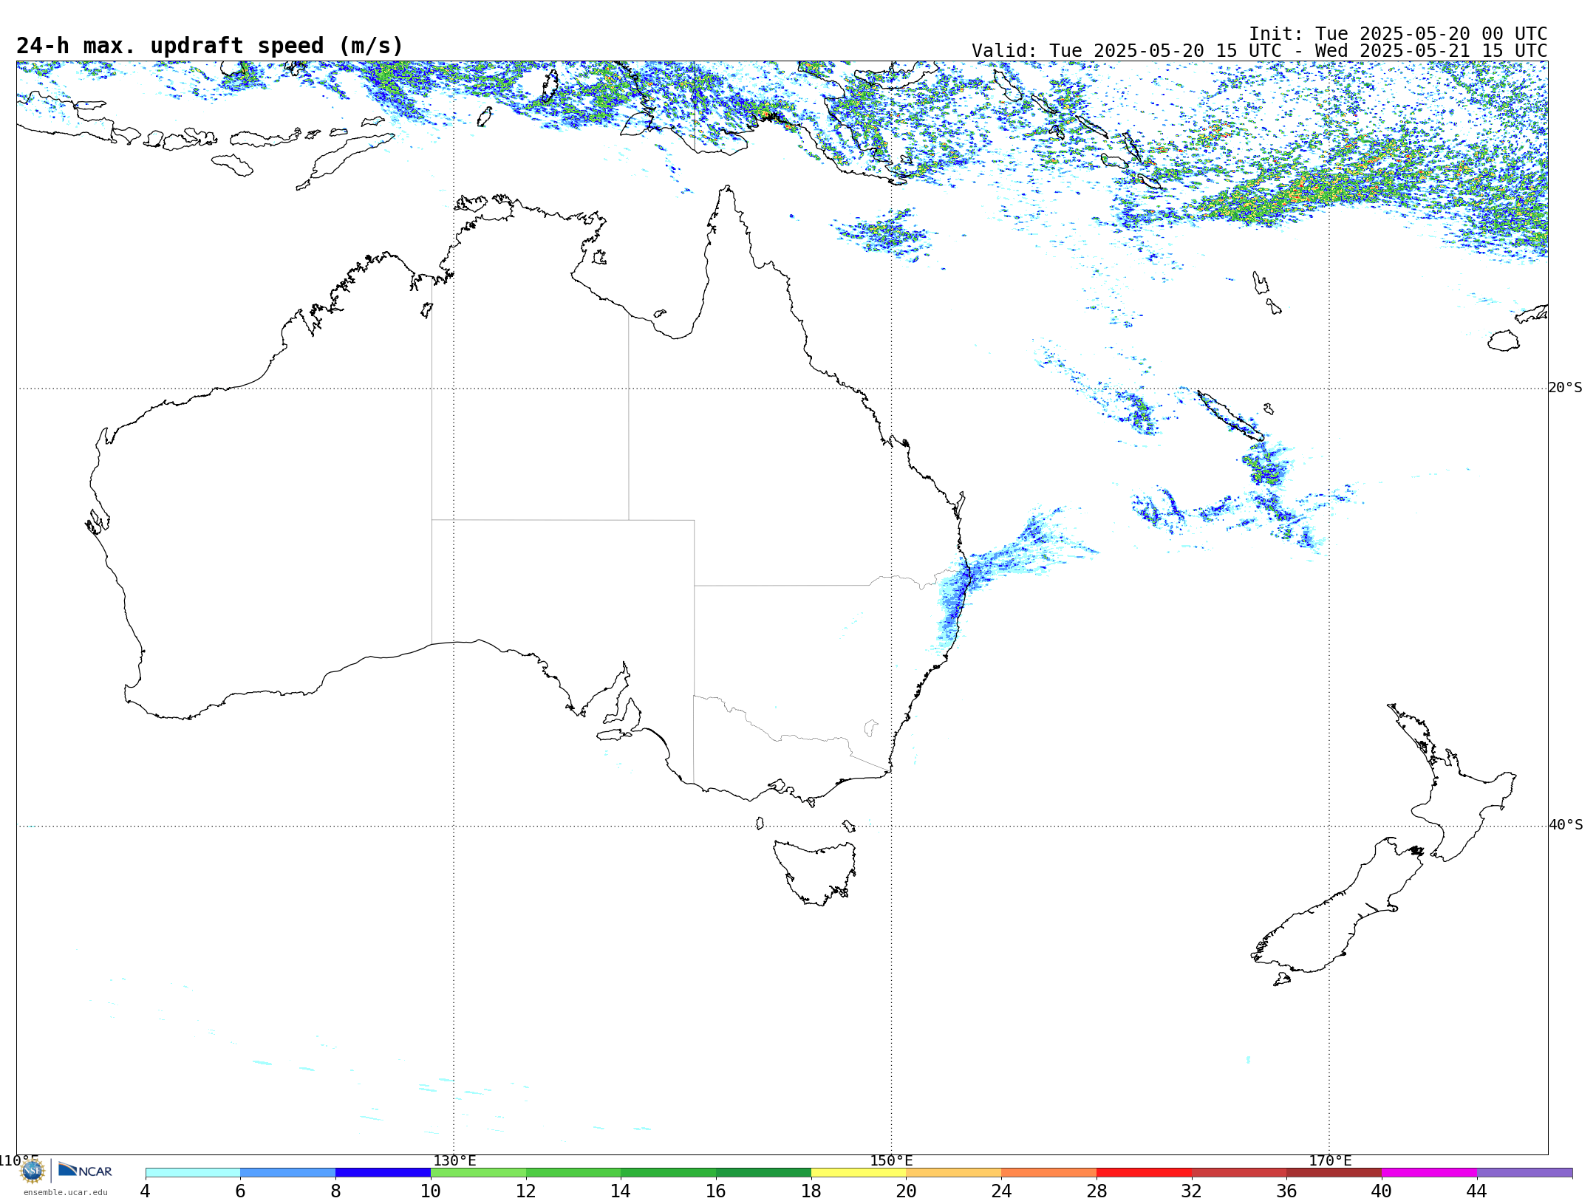Image resolution: width=1596 pixels, height=1201 pixels.
Task: Click the 'Valid: Tue 2025-05-20 15 UTC' line
Action: [1259, 51]
